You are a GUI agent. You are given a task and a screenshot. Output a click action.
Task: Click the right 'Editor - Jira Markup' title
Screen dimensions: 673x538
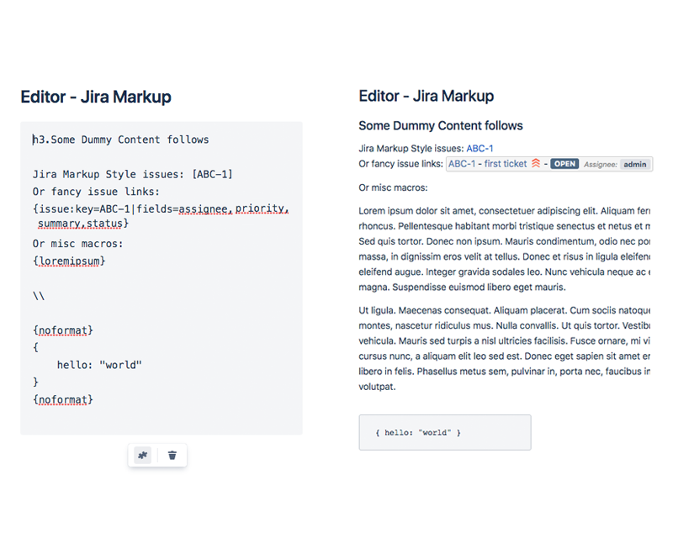click(427, 96)
